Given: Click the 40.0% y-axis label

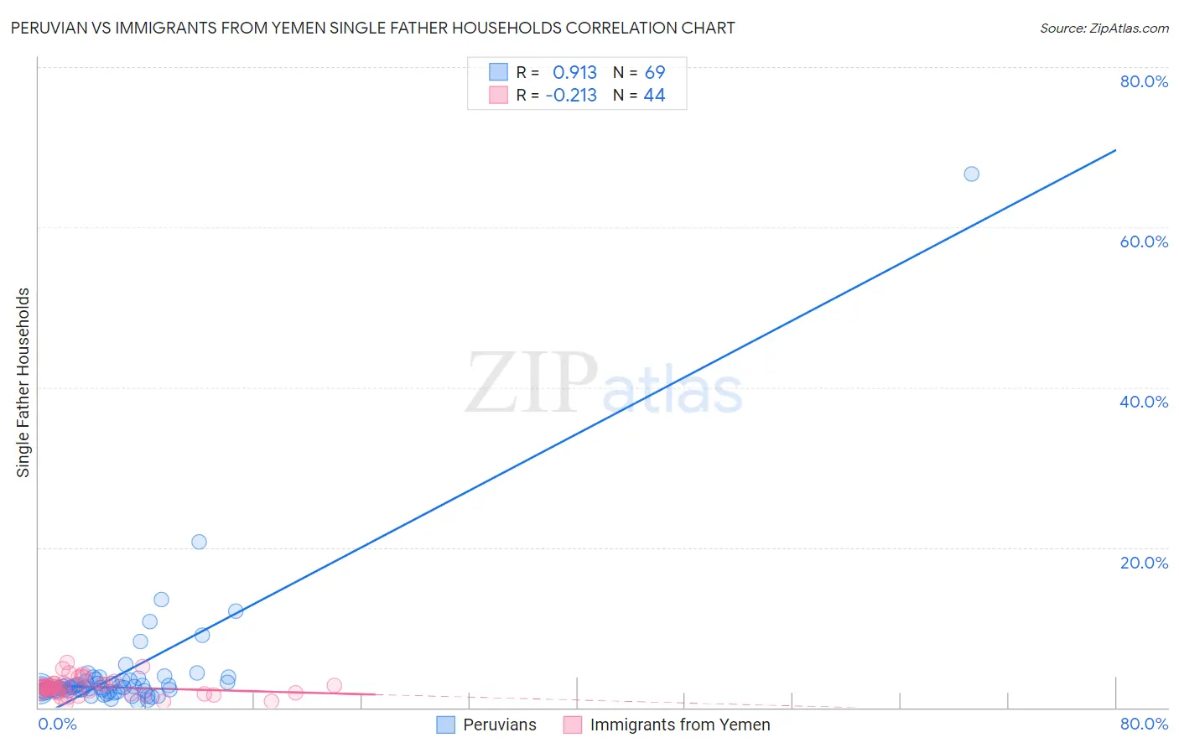Looking at the screenshot, I should click(x=1144, y=402).
